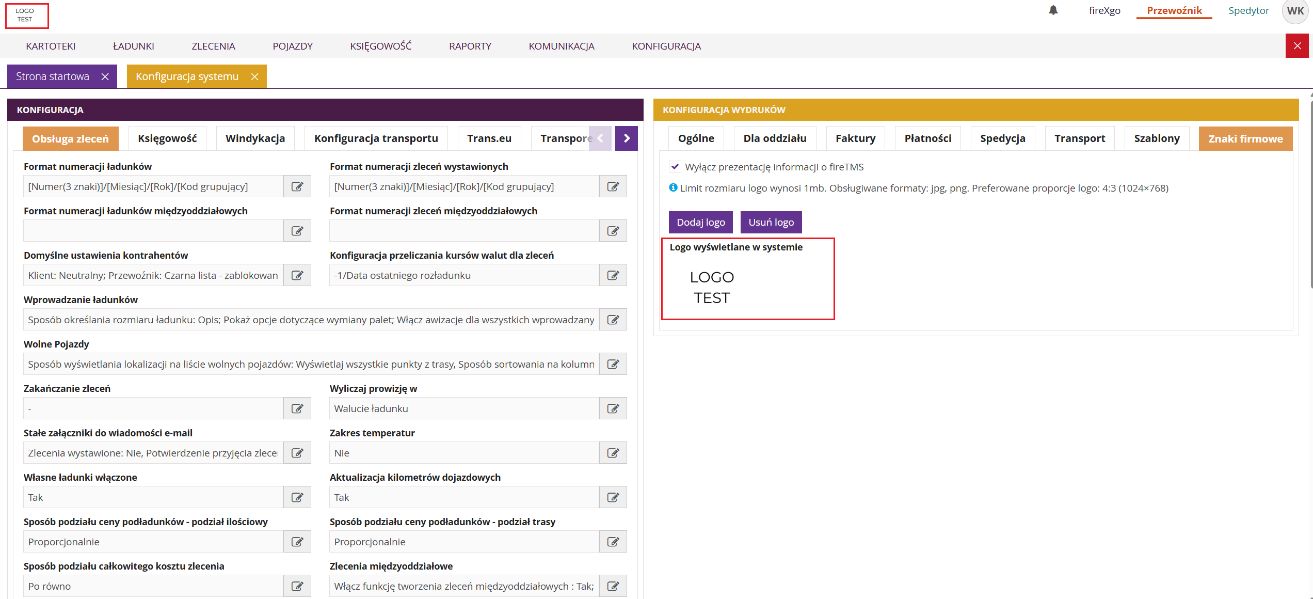Edit Wolne Pojazdy settings icon

point(613,364)
